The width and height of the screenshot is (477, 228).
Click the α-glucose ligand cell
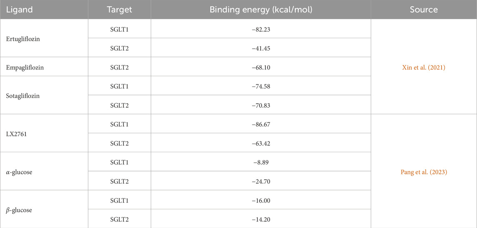coord(19,171)
